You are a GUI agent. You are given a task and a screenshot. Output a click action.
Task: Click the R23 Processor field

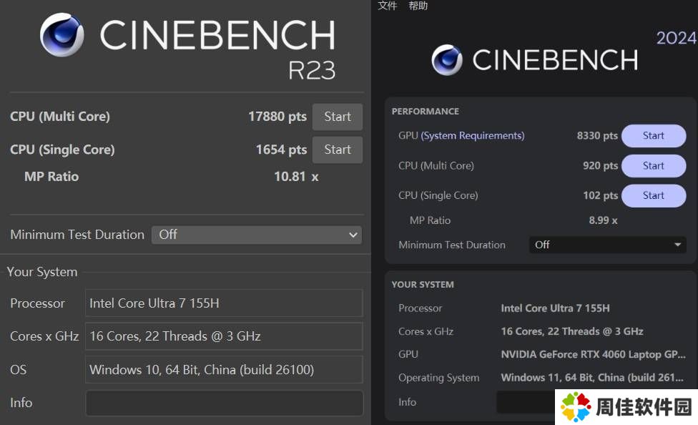tap(223, 303)
